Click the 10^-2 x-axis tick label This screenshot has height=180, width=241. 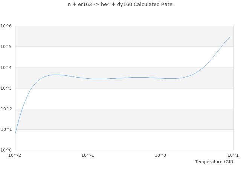[x=15, y=155]
